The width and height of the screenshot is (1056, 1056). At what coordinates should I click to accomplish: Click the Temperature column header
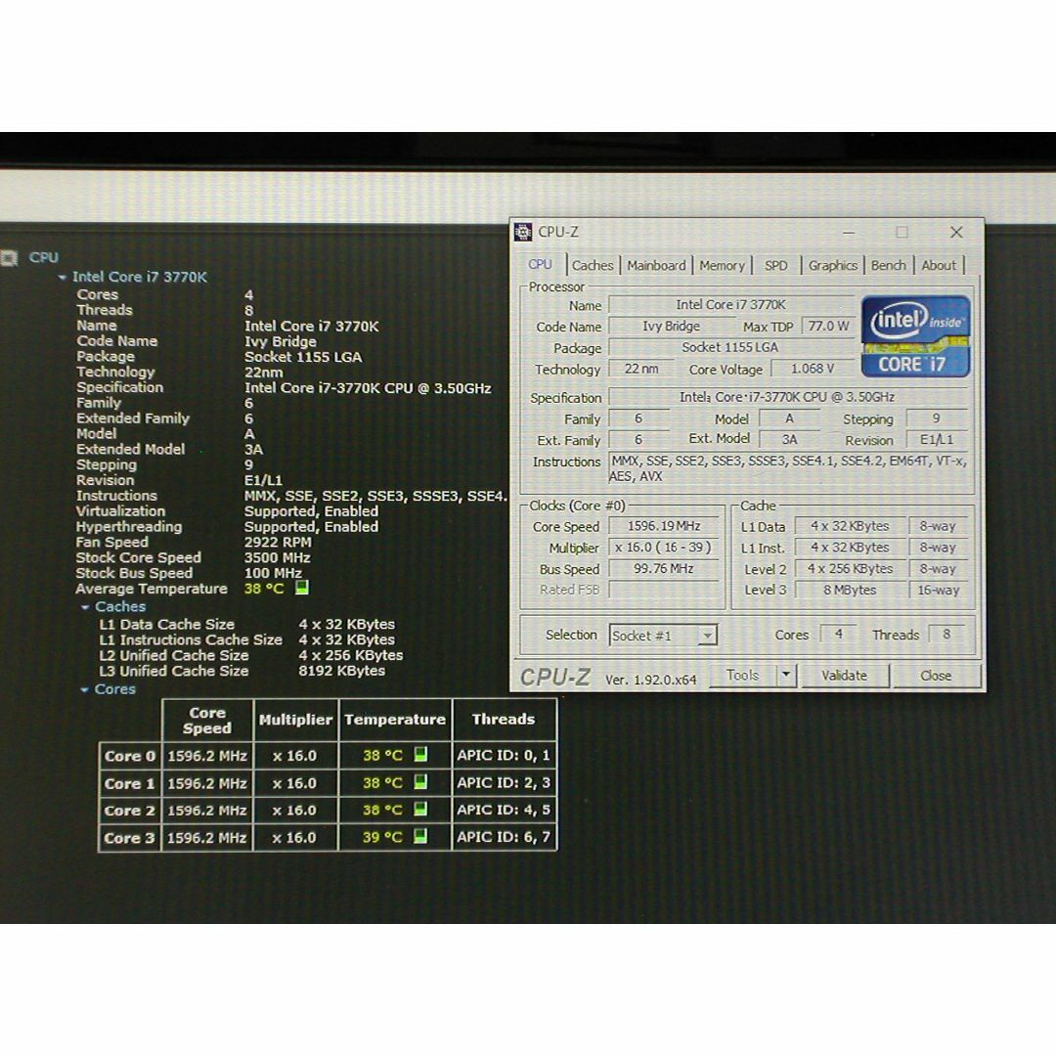pos(395,720)
